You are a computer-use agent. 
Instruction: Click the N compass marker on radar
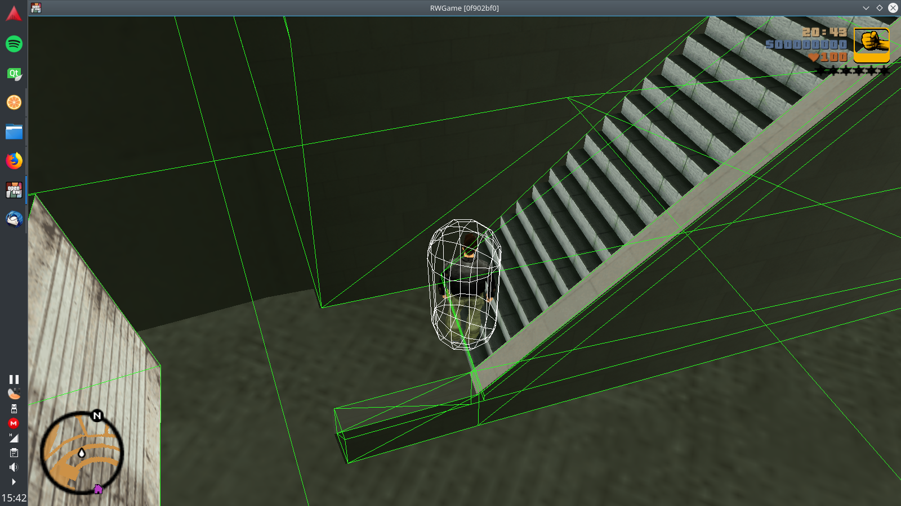pyautogui.click(x=97, y=415)
